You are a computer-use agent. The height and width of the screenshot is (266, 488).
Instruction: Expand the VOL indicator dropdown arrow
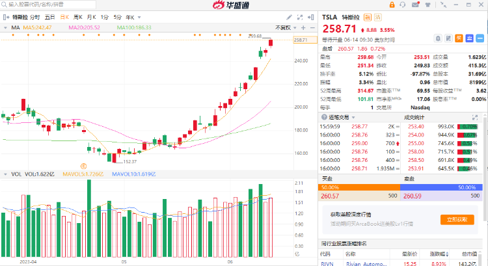[x=5, y=174]
